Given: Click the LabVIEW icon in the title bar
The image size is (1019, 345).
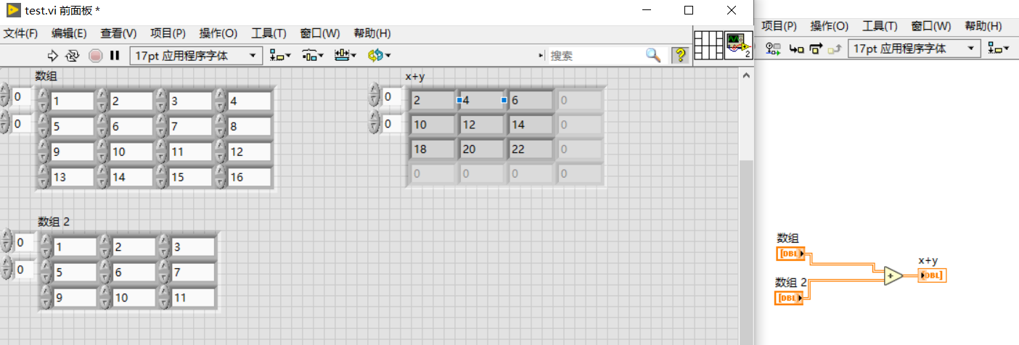Looking at the screenshot, I should click(x=13, y=10).
